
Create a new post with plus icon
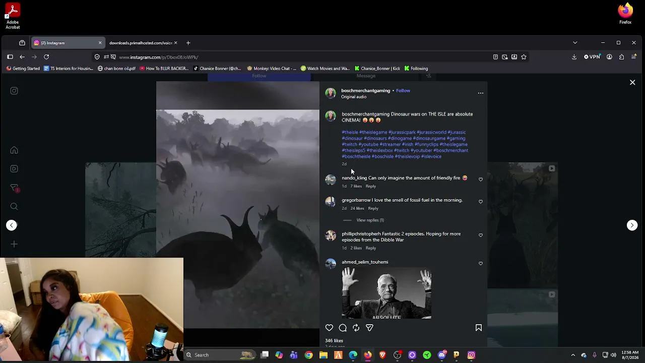click(x=14, y=244)
